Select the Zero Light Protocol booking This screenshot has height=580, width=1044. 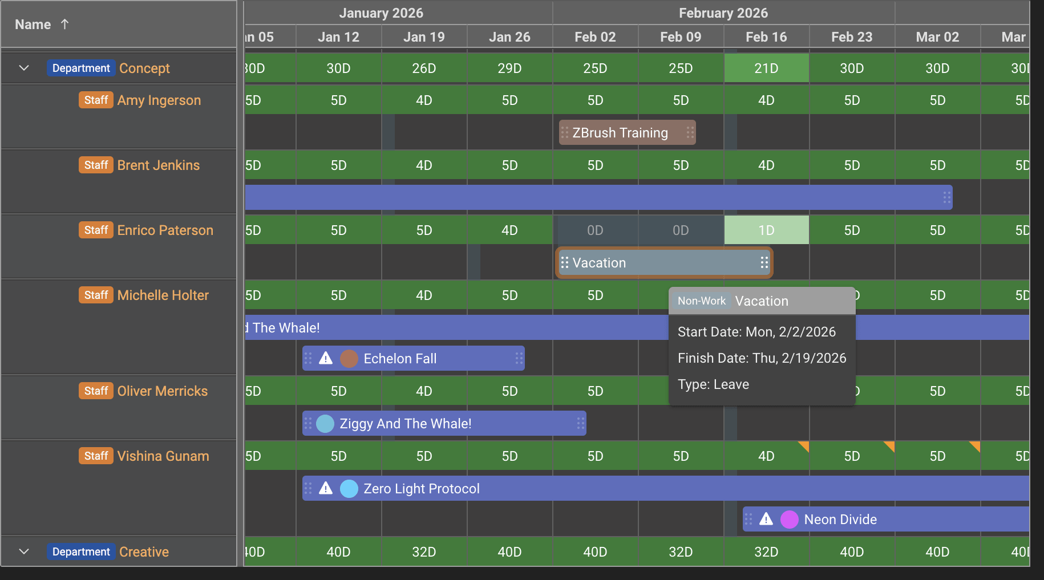point(666,488)
